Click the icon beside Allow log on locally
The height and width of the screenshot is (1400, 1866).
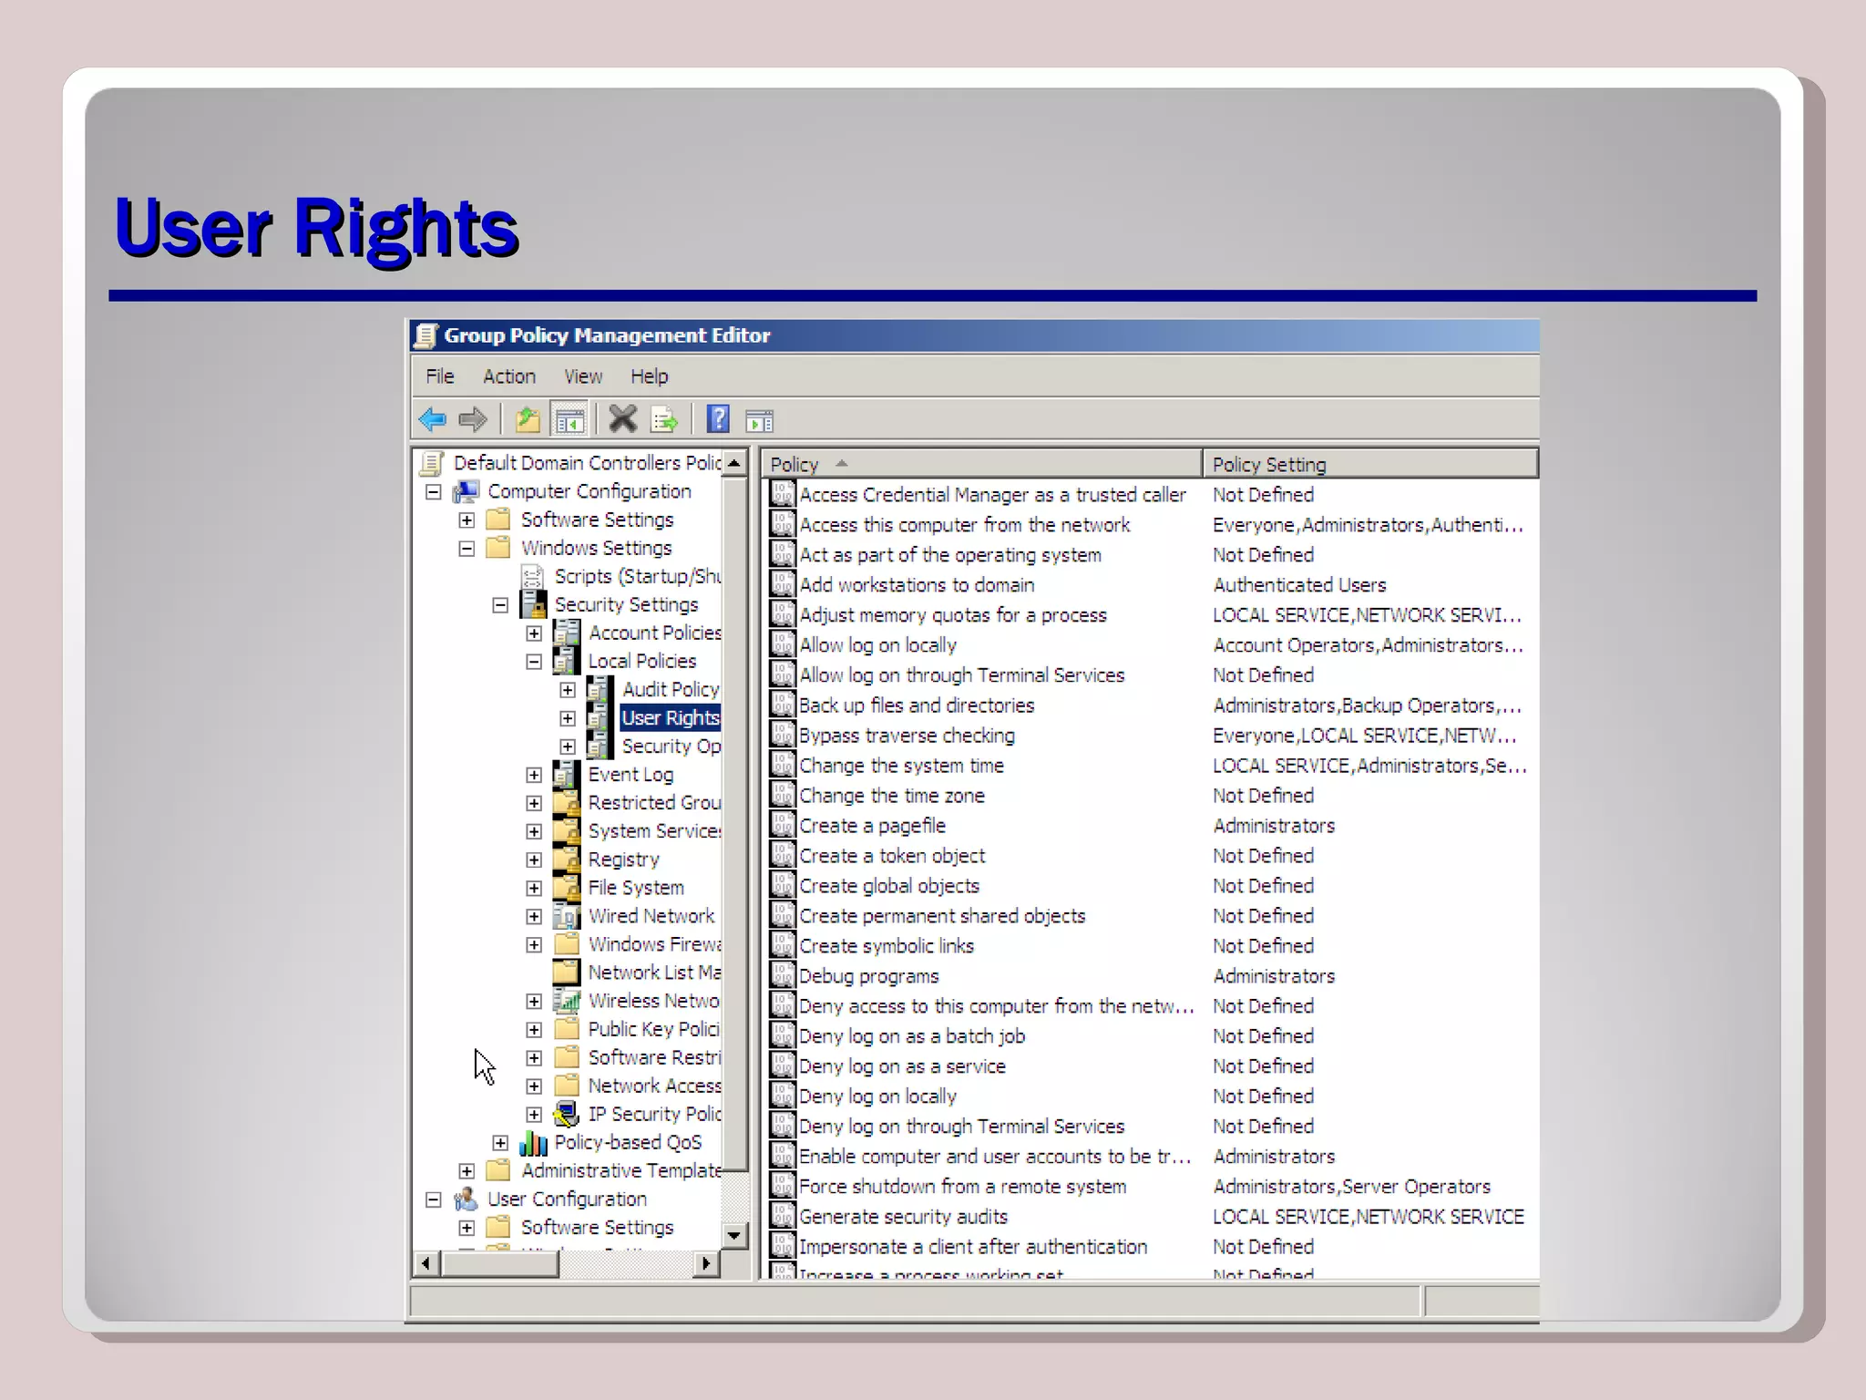click(x=782, y=644)
